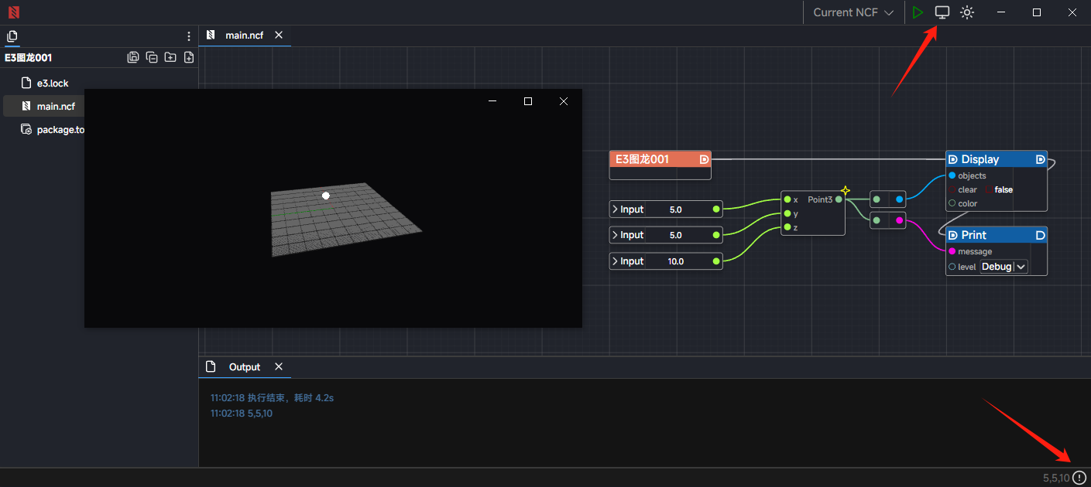Switch to the main.ncf editor tab
1091x487 pixels.
pos(244,35)
